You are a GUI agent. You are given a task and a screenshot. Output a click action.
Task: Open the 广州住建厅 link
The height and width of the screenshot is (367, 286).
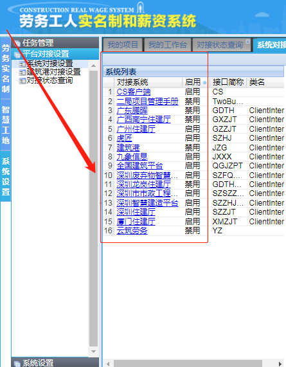pyautogui.click(x=136, y=129)
